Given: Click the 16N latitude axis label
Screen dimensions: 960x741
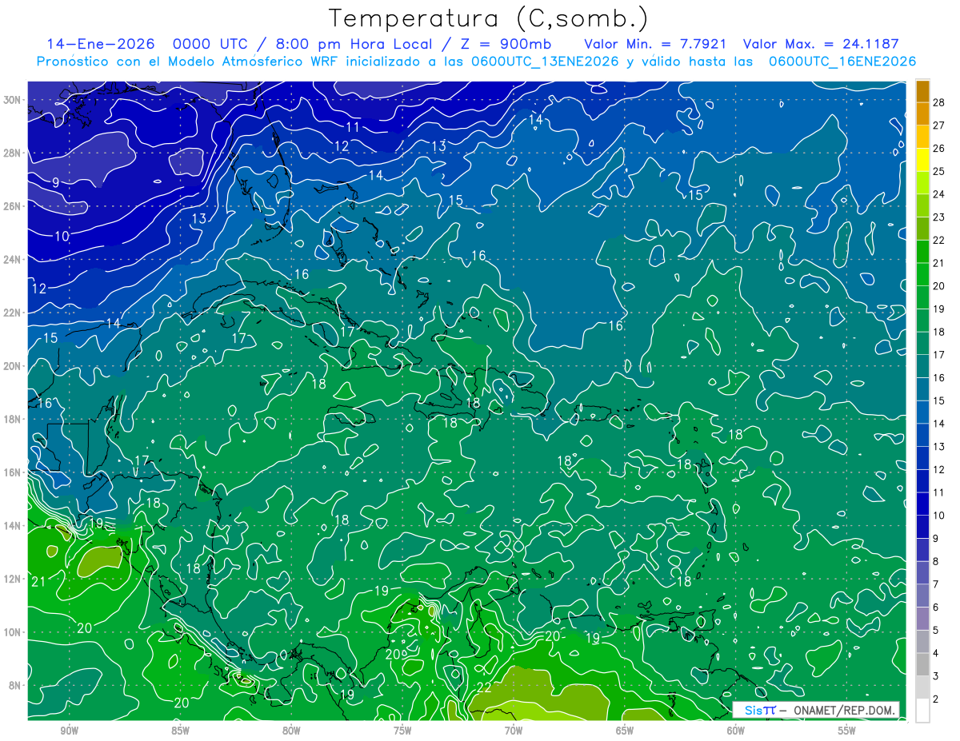Looking at the screenshot, I should coord(13,472).
